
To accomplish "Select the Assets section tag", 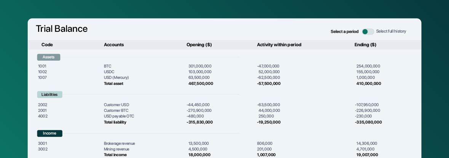I will tap(48, 57).
